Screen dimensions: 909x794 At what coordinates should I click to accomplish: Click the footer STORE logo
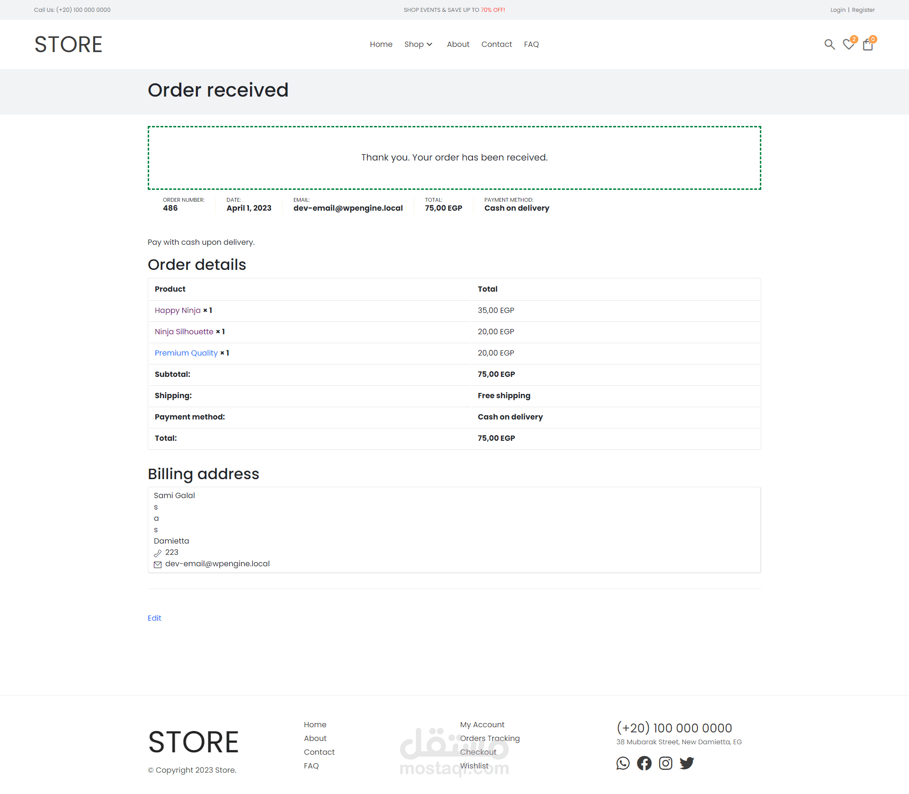pyautogui.click(x=193, y=742)
